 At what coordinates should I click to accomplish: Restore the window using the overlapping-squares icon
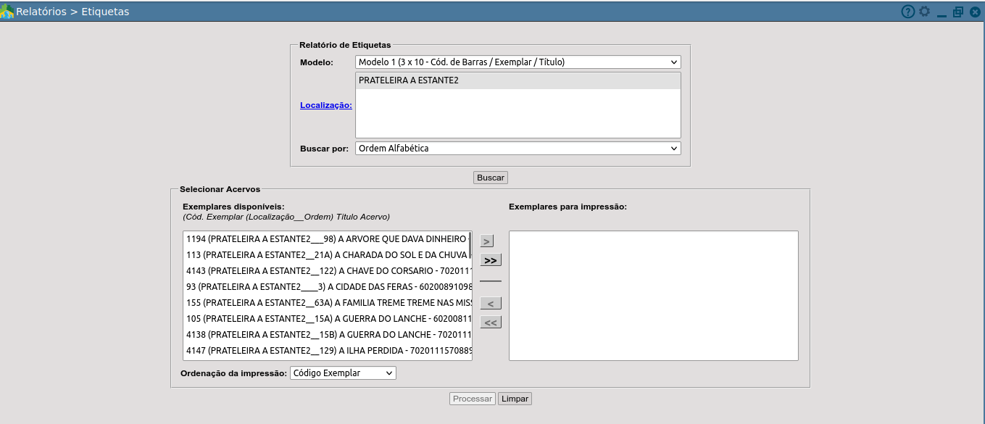coord(957,12)
